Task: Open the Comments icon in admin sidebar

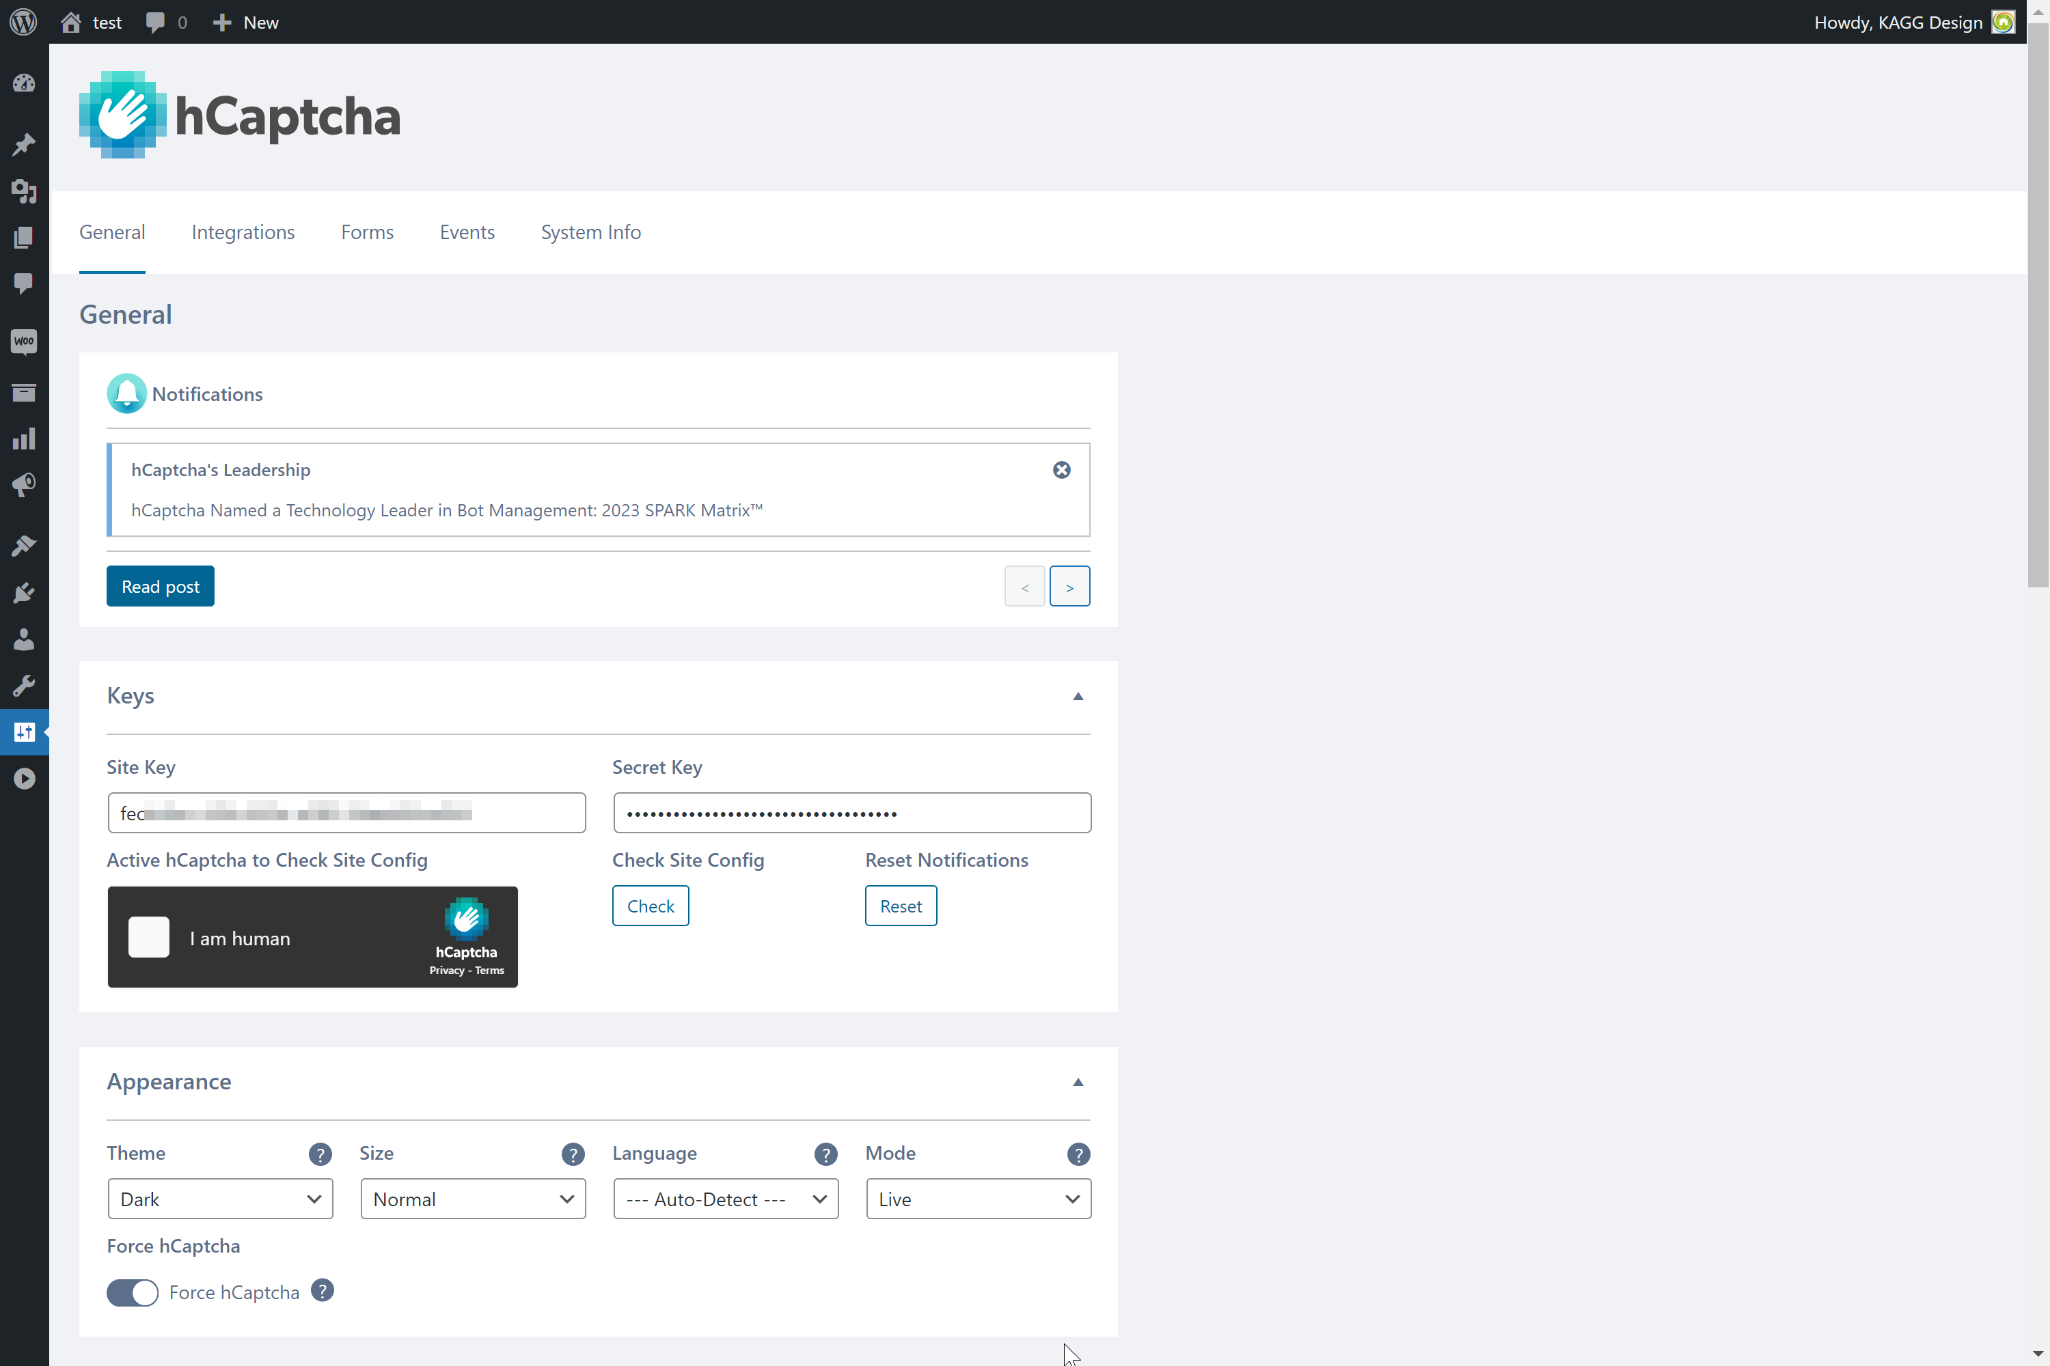Action: tap(23, 283)
